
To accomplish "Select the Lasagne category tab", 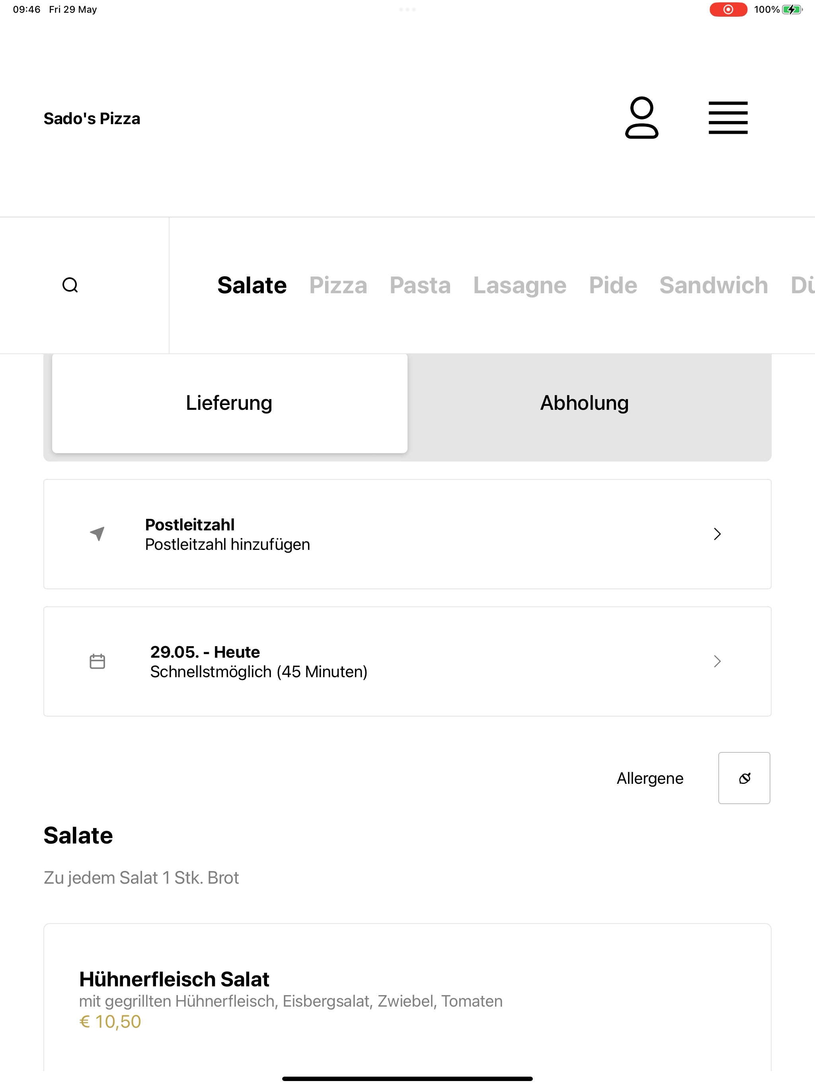I will 520,286.
